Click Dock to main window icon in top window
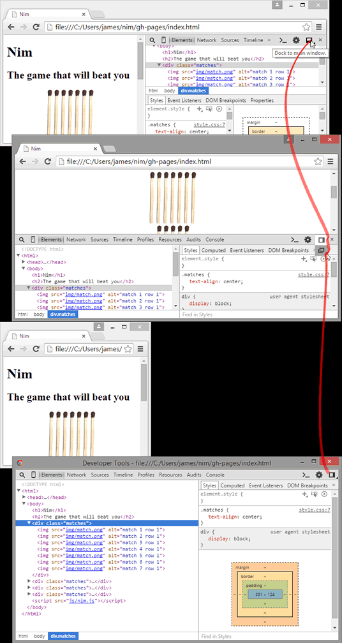This screenshot has width=342, height=643. [x=309, y=40]
